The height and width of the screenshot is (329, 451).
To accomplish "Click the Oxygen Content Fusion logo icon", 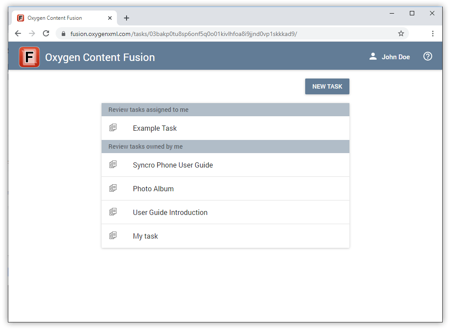I will [29, 57].
